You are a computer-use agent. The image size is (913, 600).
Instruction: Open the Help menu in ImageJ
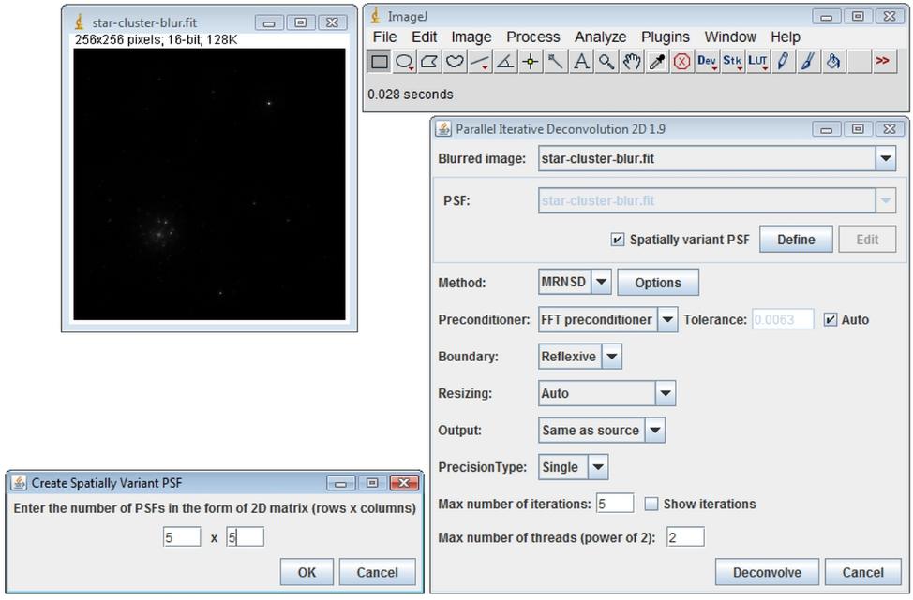(786, 37)
